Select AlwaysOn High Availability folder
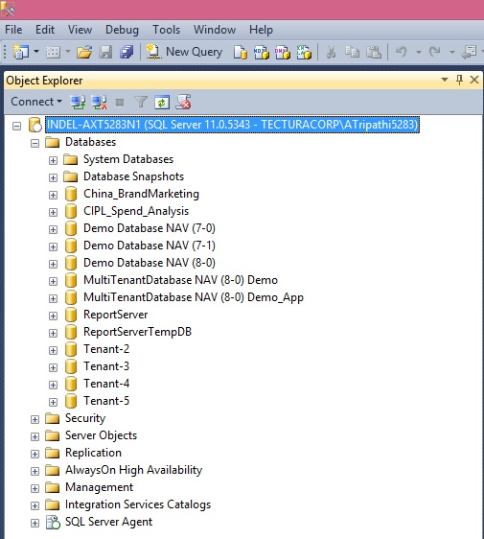This screenshot has width=484, height=539. 133,470
